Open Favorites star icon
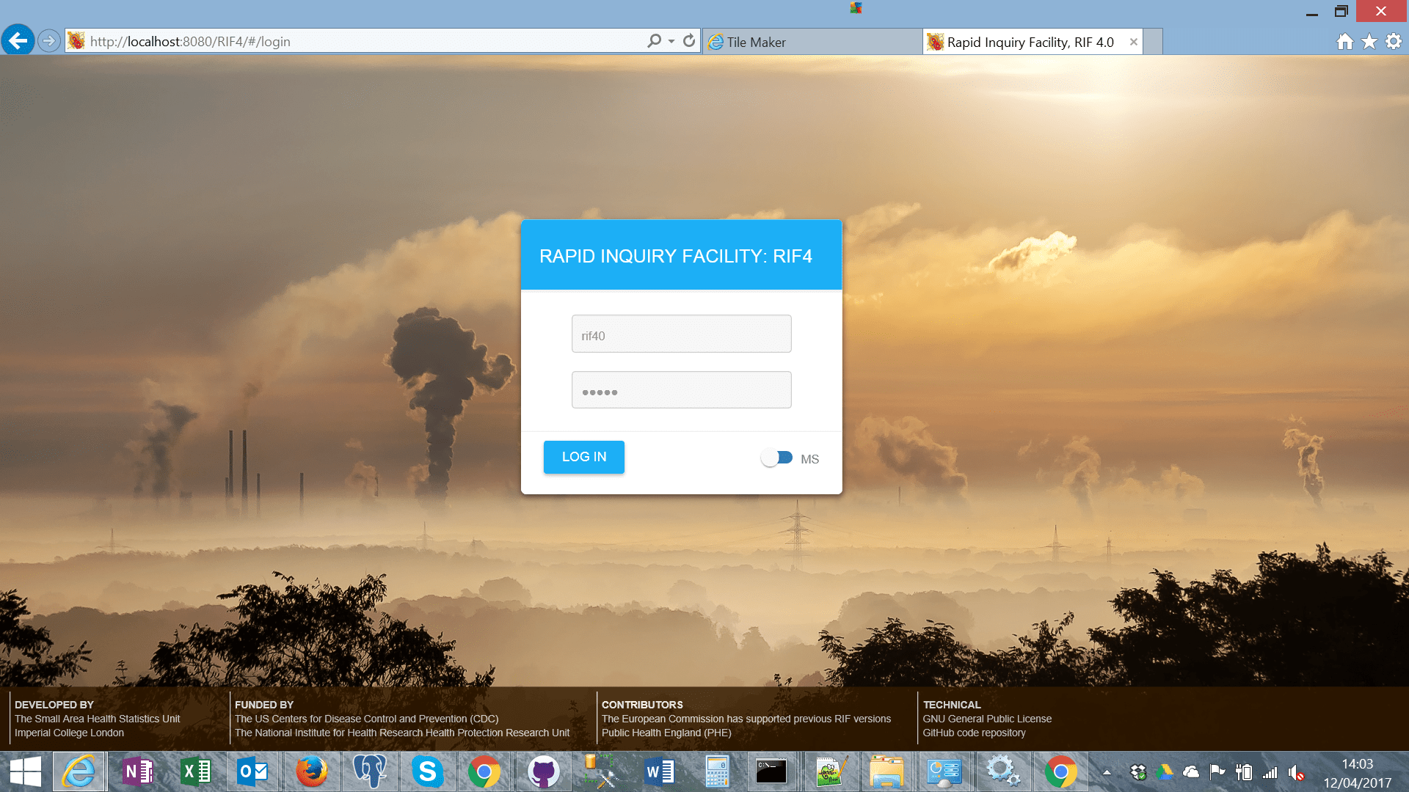 [x=1369, y=42]
